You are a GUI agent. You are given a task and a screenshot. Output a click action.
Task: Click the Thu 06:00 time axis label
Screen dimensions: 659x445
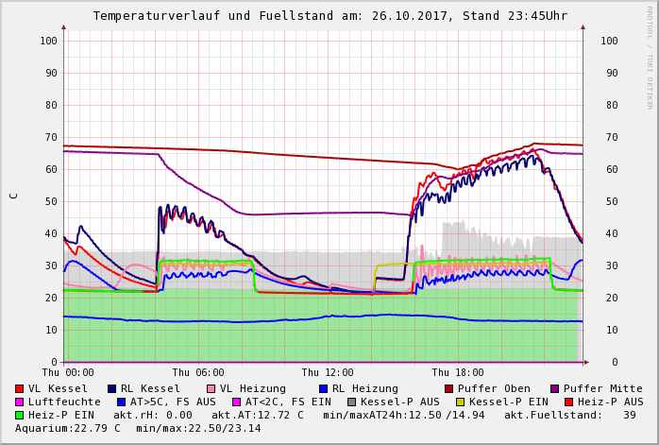[198, 372]
